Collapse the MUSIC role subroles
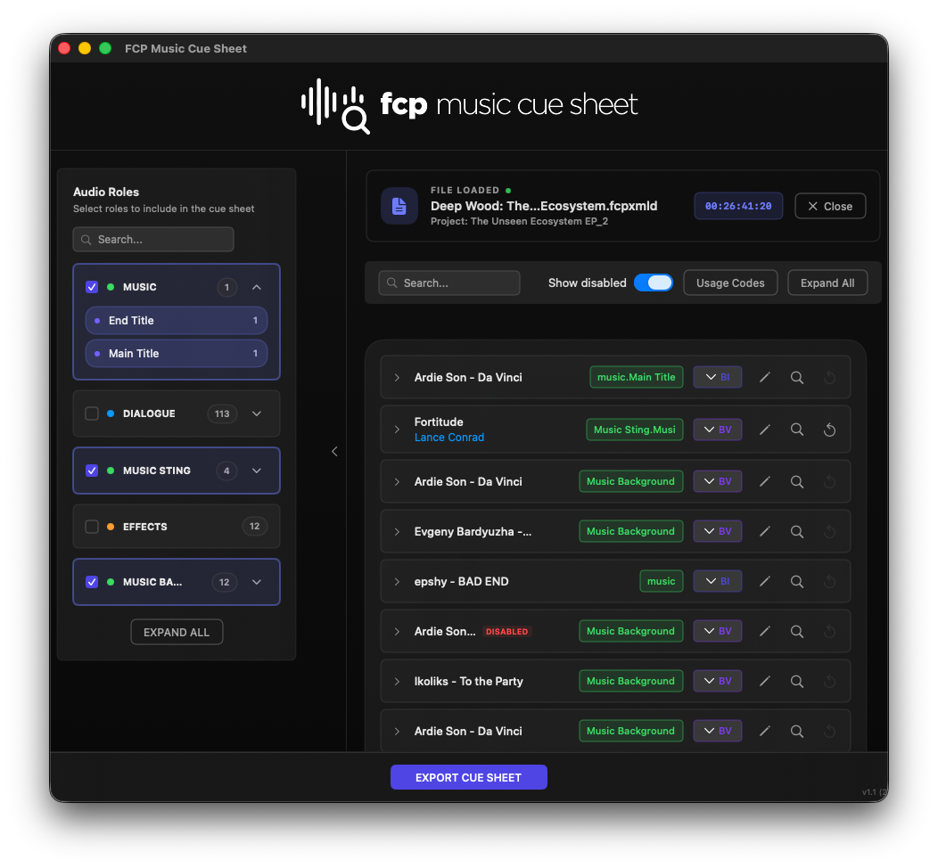The height and width of the screenshot is (868, 938). [257, 287]
